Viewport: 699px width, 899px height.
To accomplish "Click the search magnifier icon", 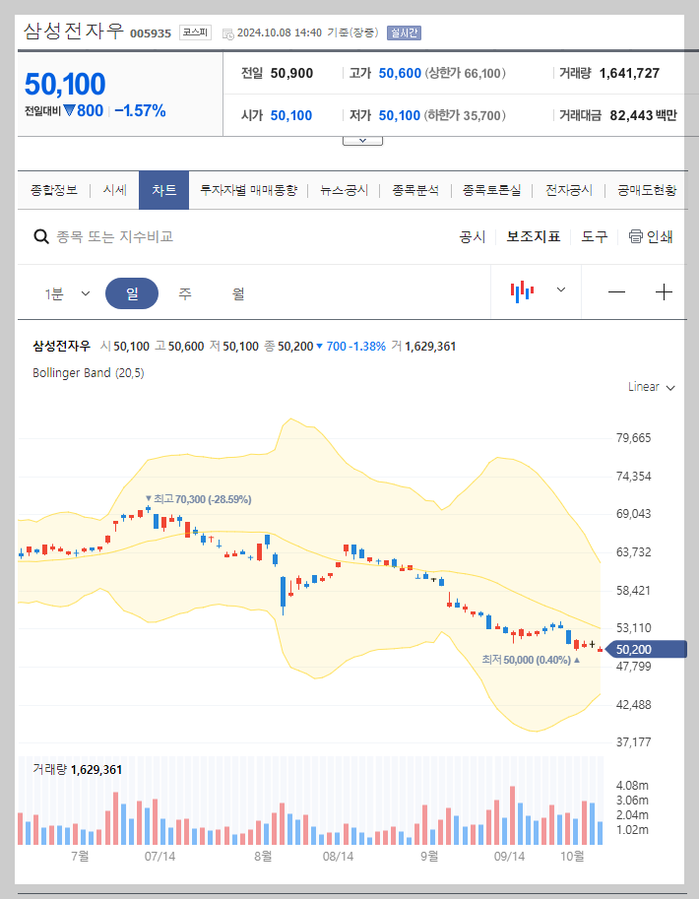I will pyautogui.click(x=40, y=236).
